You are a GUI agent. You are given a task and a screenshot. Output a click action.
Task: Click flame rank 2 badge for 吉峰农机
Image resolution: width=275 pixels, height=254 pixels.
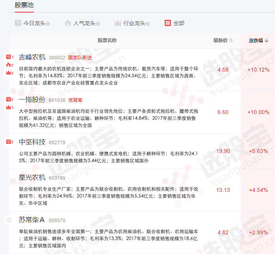tap(10, 65)
